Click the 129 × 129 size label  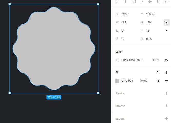point(54,97)
